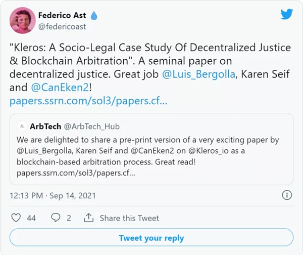The image size is (303, 255).
Task: Click the tweet timestamp 12:13 PM Sep 14, 2021
Action: point(53,195)
